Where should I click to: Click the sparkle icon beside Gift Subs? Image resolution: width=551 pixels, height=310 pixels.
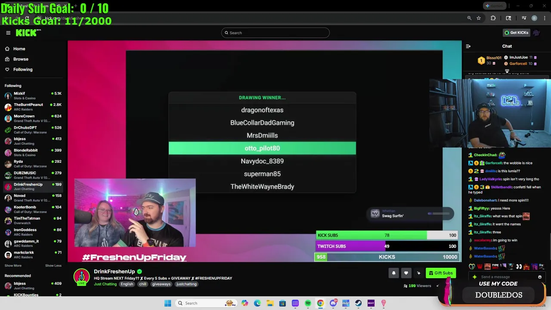(418, 273)
